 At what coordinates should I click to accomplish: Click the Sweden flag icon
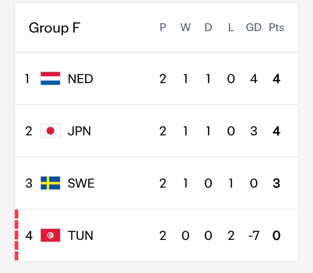click(x=50, y=183)
